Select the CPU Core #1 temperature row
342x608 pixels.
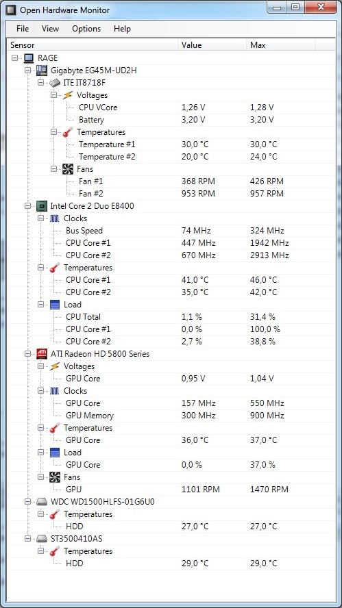pos(171,280)
